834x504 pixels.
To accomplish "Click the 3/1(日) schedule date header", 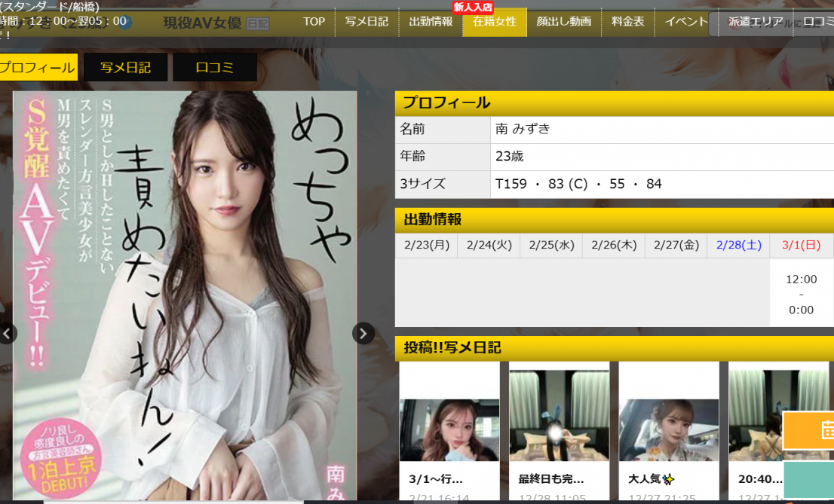I will [x=802, y=245].
